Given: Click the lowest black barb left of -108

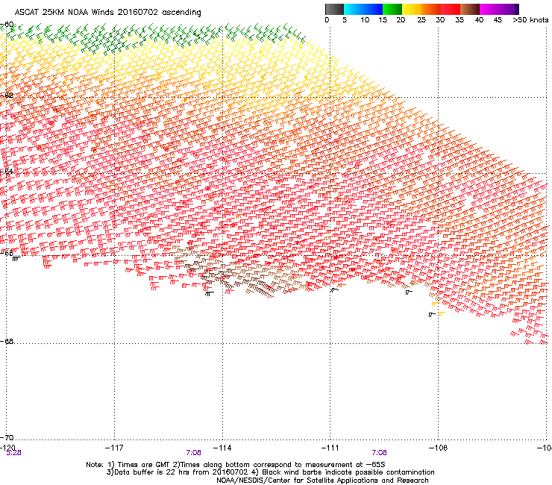Looking at the screenshot, I should pyautogui.click(x=432, y=315).
